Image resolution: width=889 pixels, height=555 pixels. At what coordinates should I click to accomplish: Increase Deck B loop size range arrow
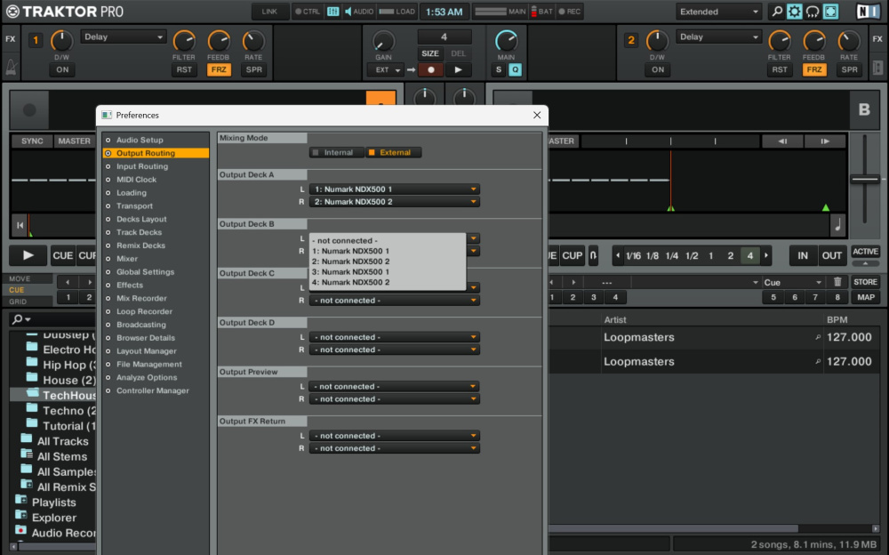(766, 255)
